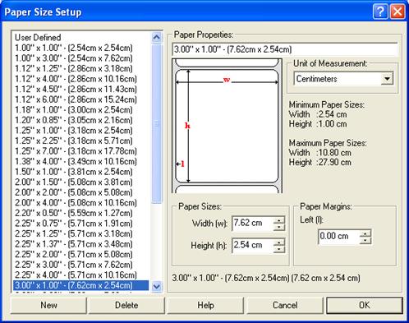The height and width of the screenshot is (323, 409).
Task: Click scroll down arrow of paper list
Action: tap(157, 287)
